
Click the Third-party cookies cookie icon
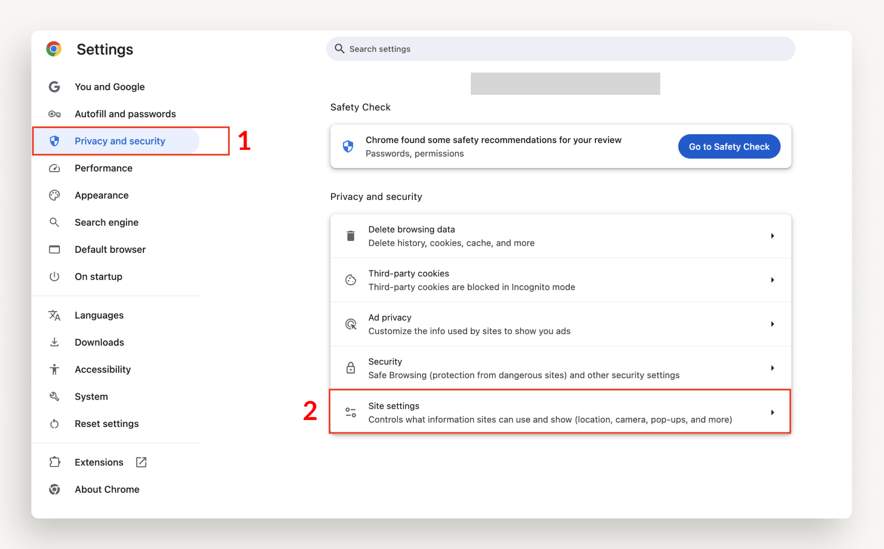click(350, 280)
